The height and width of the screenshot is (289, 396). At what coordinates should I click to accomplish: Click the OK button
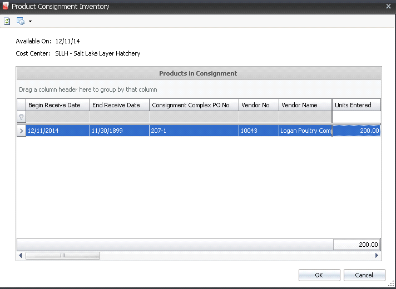click(319, 275)
